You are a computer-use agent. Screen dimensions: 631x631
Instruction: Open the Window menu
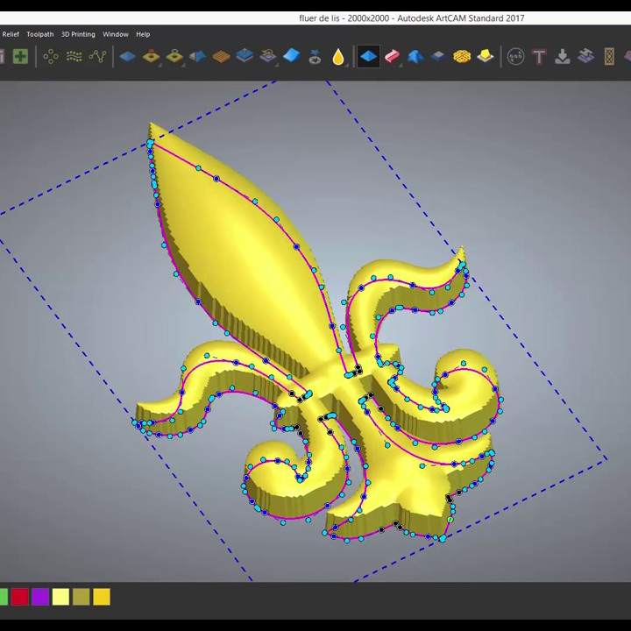pos(115,34)
